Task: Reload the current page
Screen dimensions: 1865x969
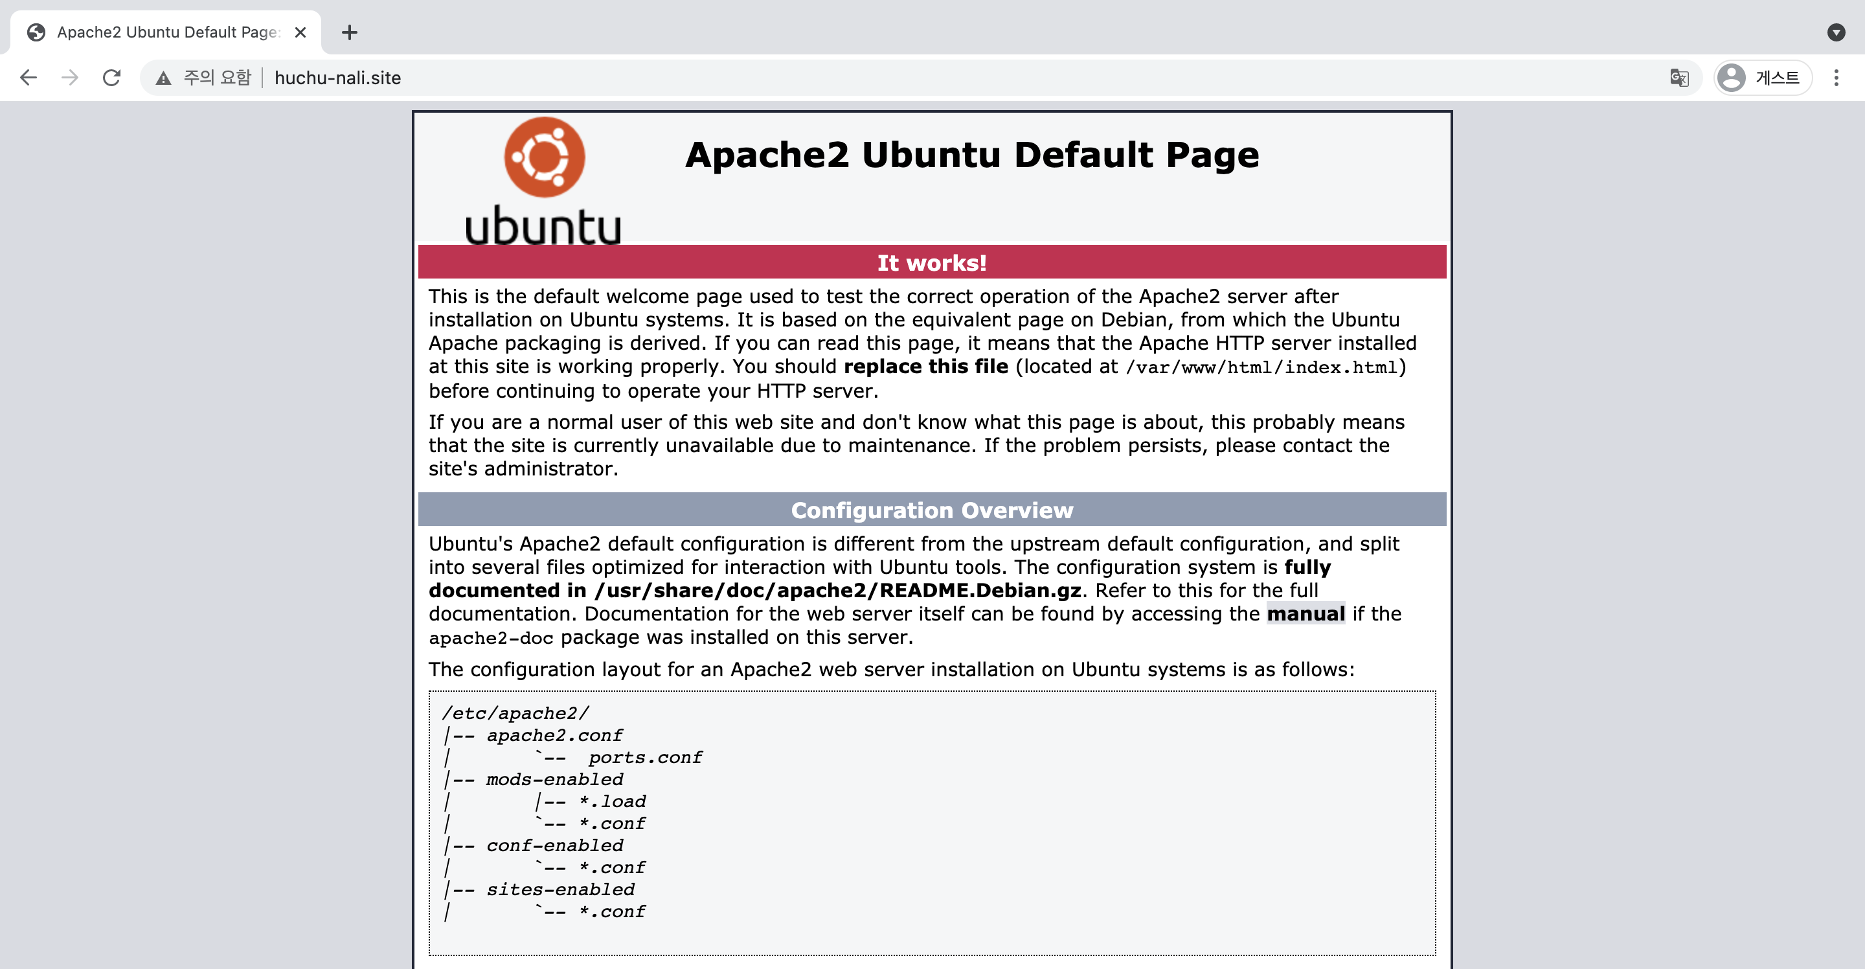Action: point(111,78)
